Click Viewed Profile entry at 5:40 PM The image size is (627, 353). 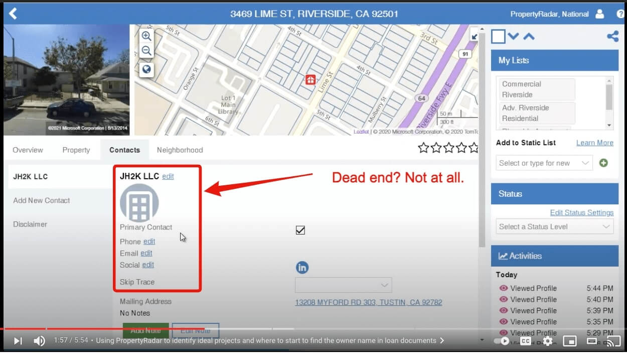(x=556, y=299)
